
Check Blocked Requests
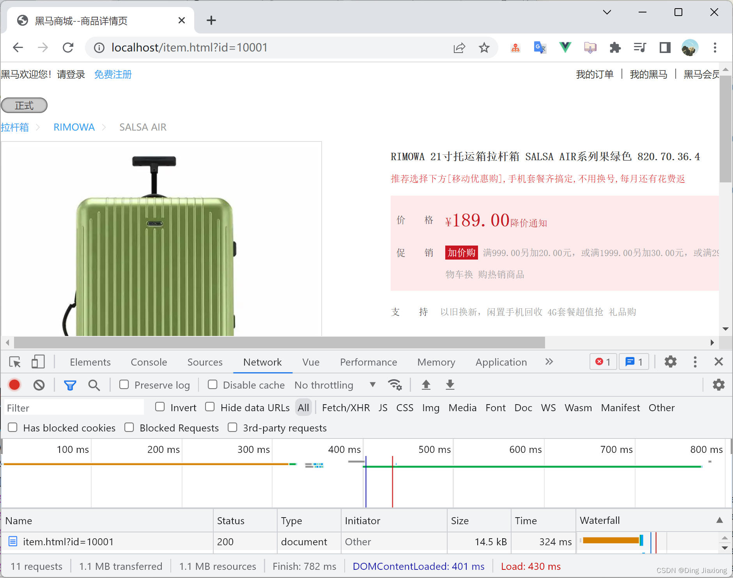pyautogui.click(x=129, y=428)
